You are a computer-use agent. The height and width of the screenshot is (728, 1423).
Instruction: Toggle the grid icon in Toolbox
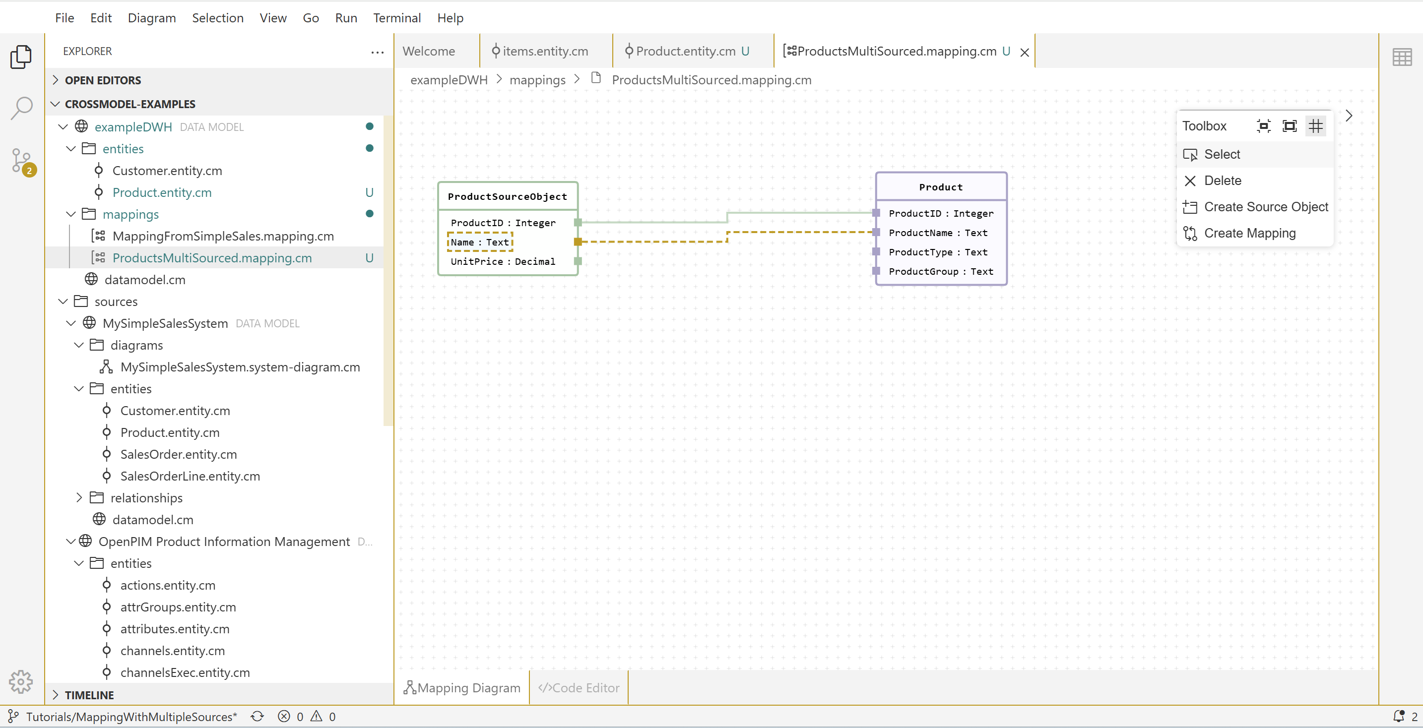pos(1316,126)
